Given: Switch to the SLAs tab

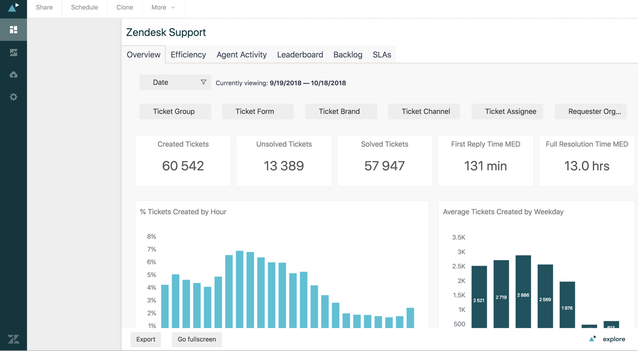Looking at the screenshot, I should coord(382,54).
